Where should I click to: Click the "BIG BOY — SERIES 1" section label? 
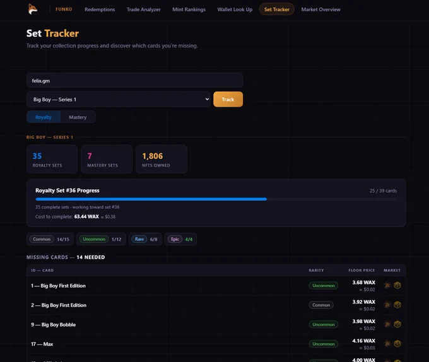(50, 137)
